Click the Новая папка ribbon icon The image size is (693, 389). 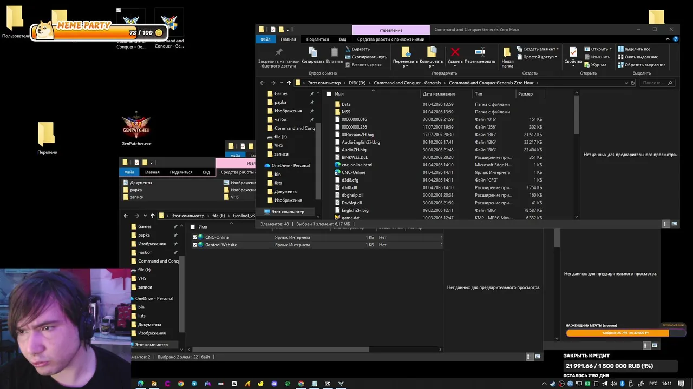click(x=507, y=52)
